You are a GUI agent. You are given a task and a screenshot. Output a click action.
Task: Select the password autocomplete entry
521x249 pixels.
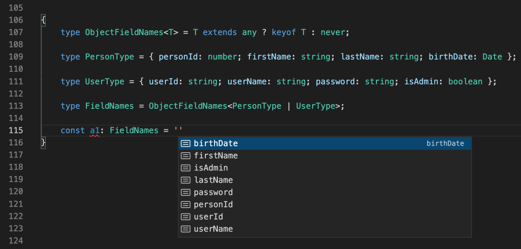213,192
